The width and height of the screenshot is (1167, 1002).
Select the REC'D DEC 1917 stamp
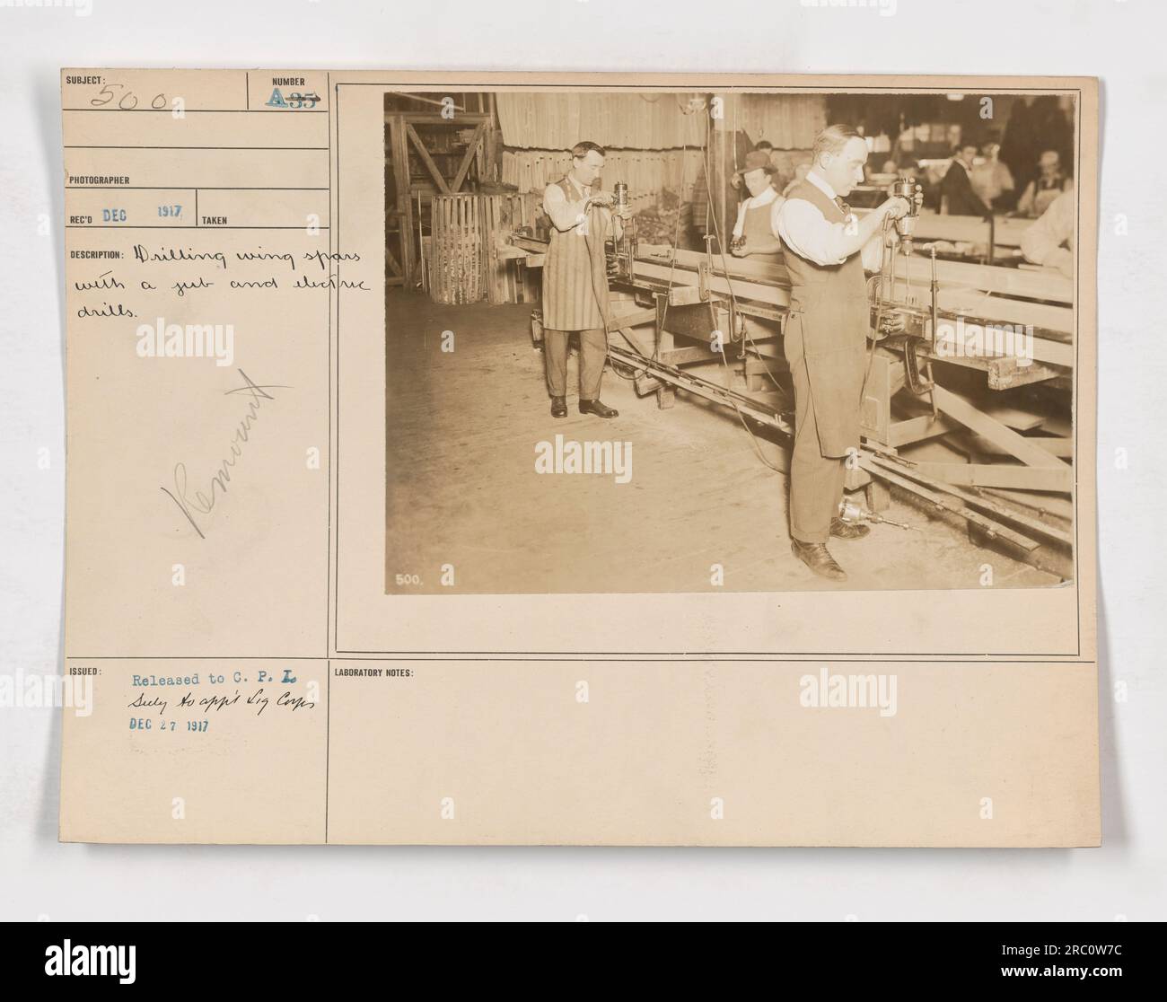pos(125,215)
